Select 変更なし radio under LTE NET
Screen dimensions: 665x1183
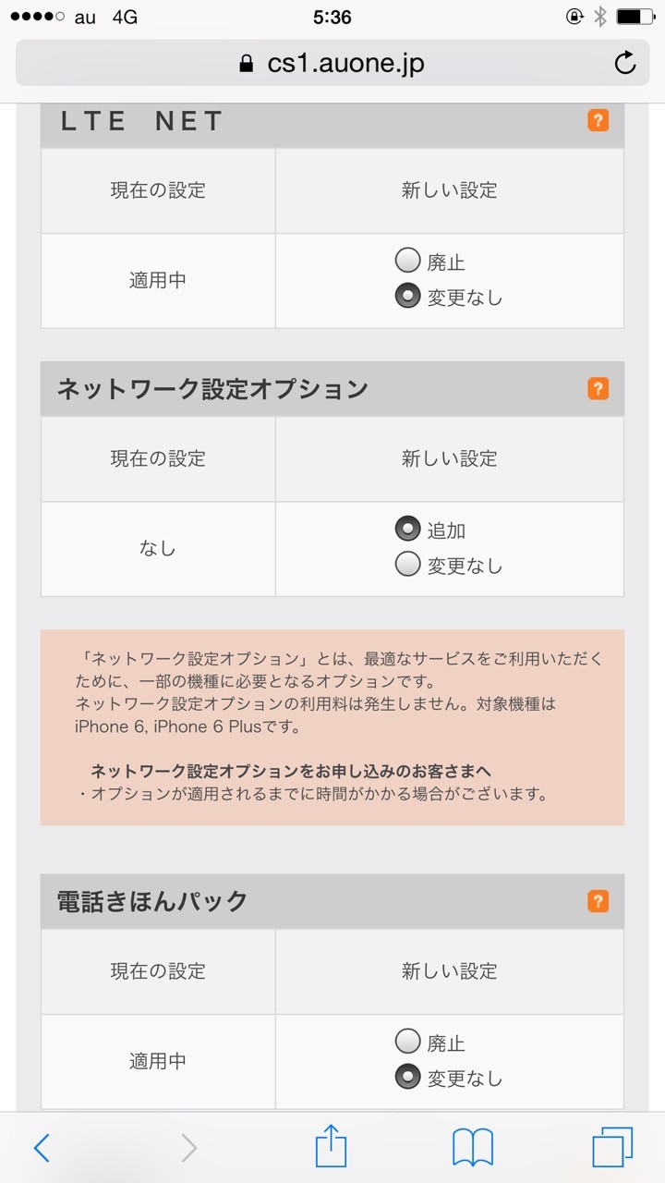click(x=407, y=297)
